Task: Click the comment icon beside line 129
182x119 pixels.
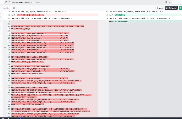Action: (5, 47)
